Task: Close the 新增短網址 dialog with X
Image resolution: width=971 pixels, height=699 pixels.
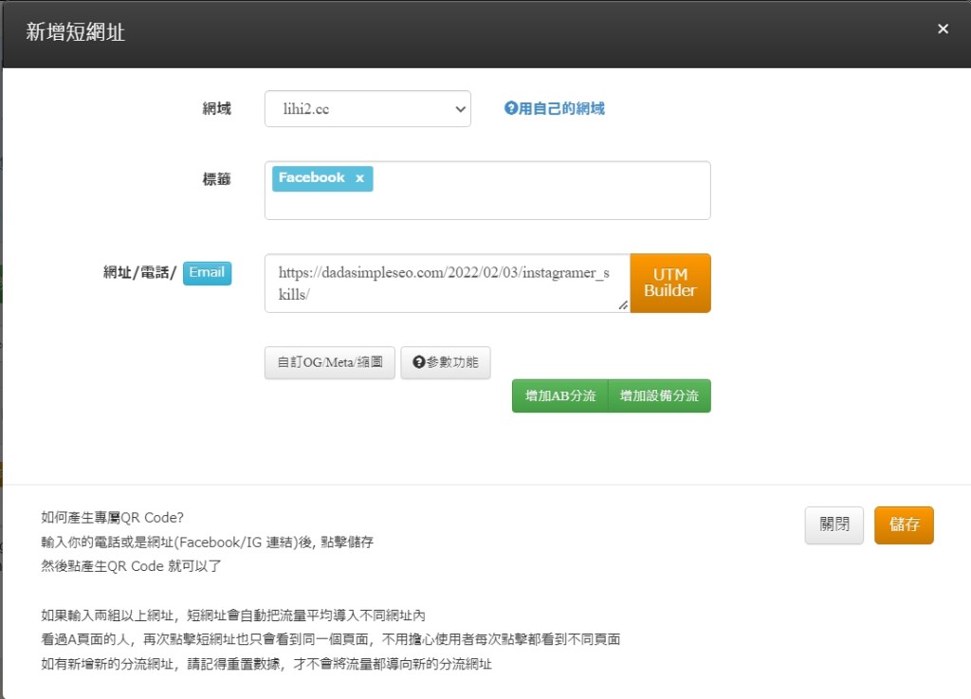Action: (x=943, y=29)
